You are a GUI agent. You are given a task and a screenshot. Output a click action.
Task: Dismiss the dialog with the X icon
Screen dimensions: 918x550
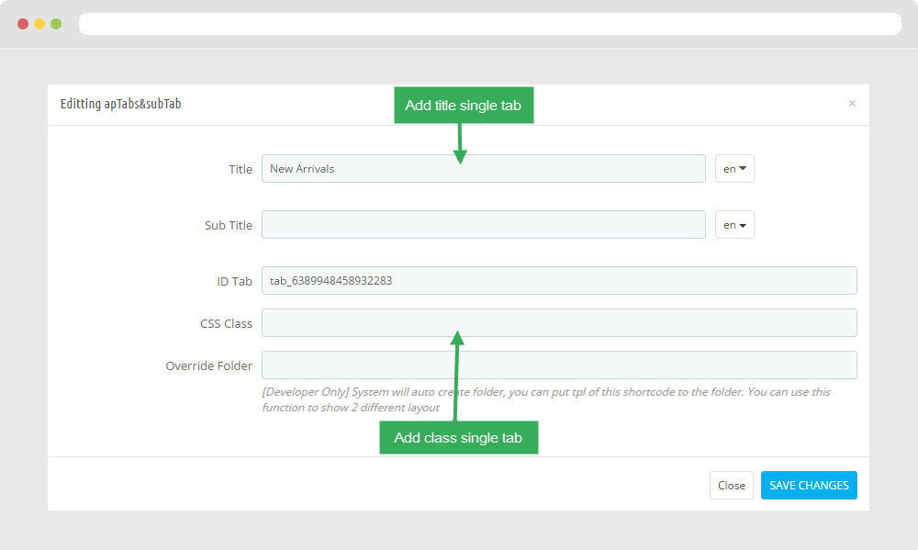click(852, 104)
